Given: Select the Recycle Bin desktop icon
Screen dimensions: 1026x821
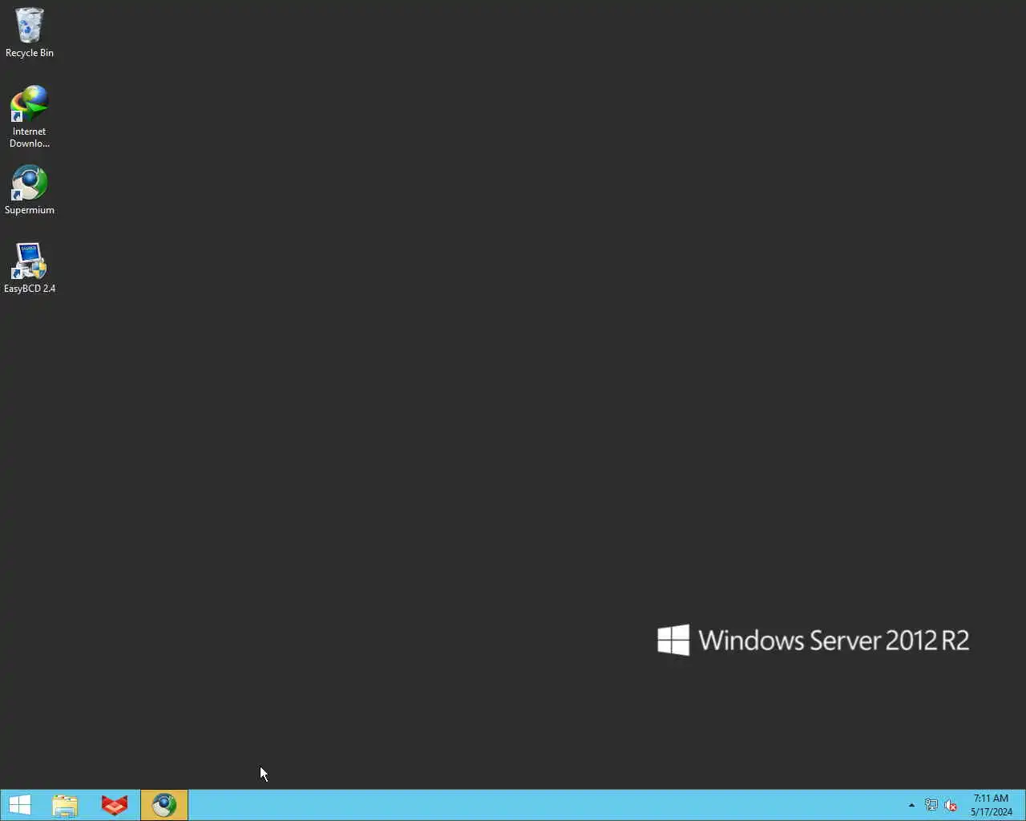Looking at the screenshot, I should pos(30,32).
